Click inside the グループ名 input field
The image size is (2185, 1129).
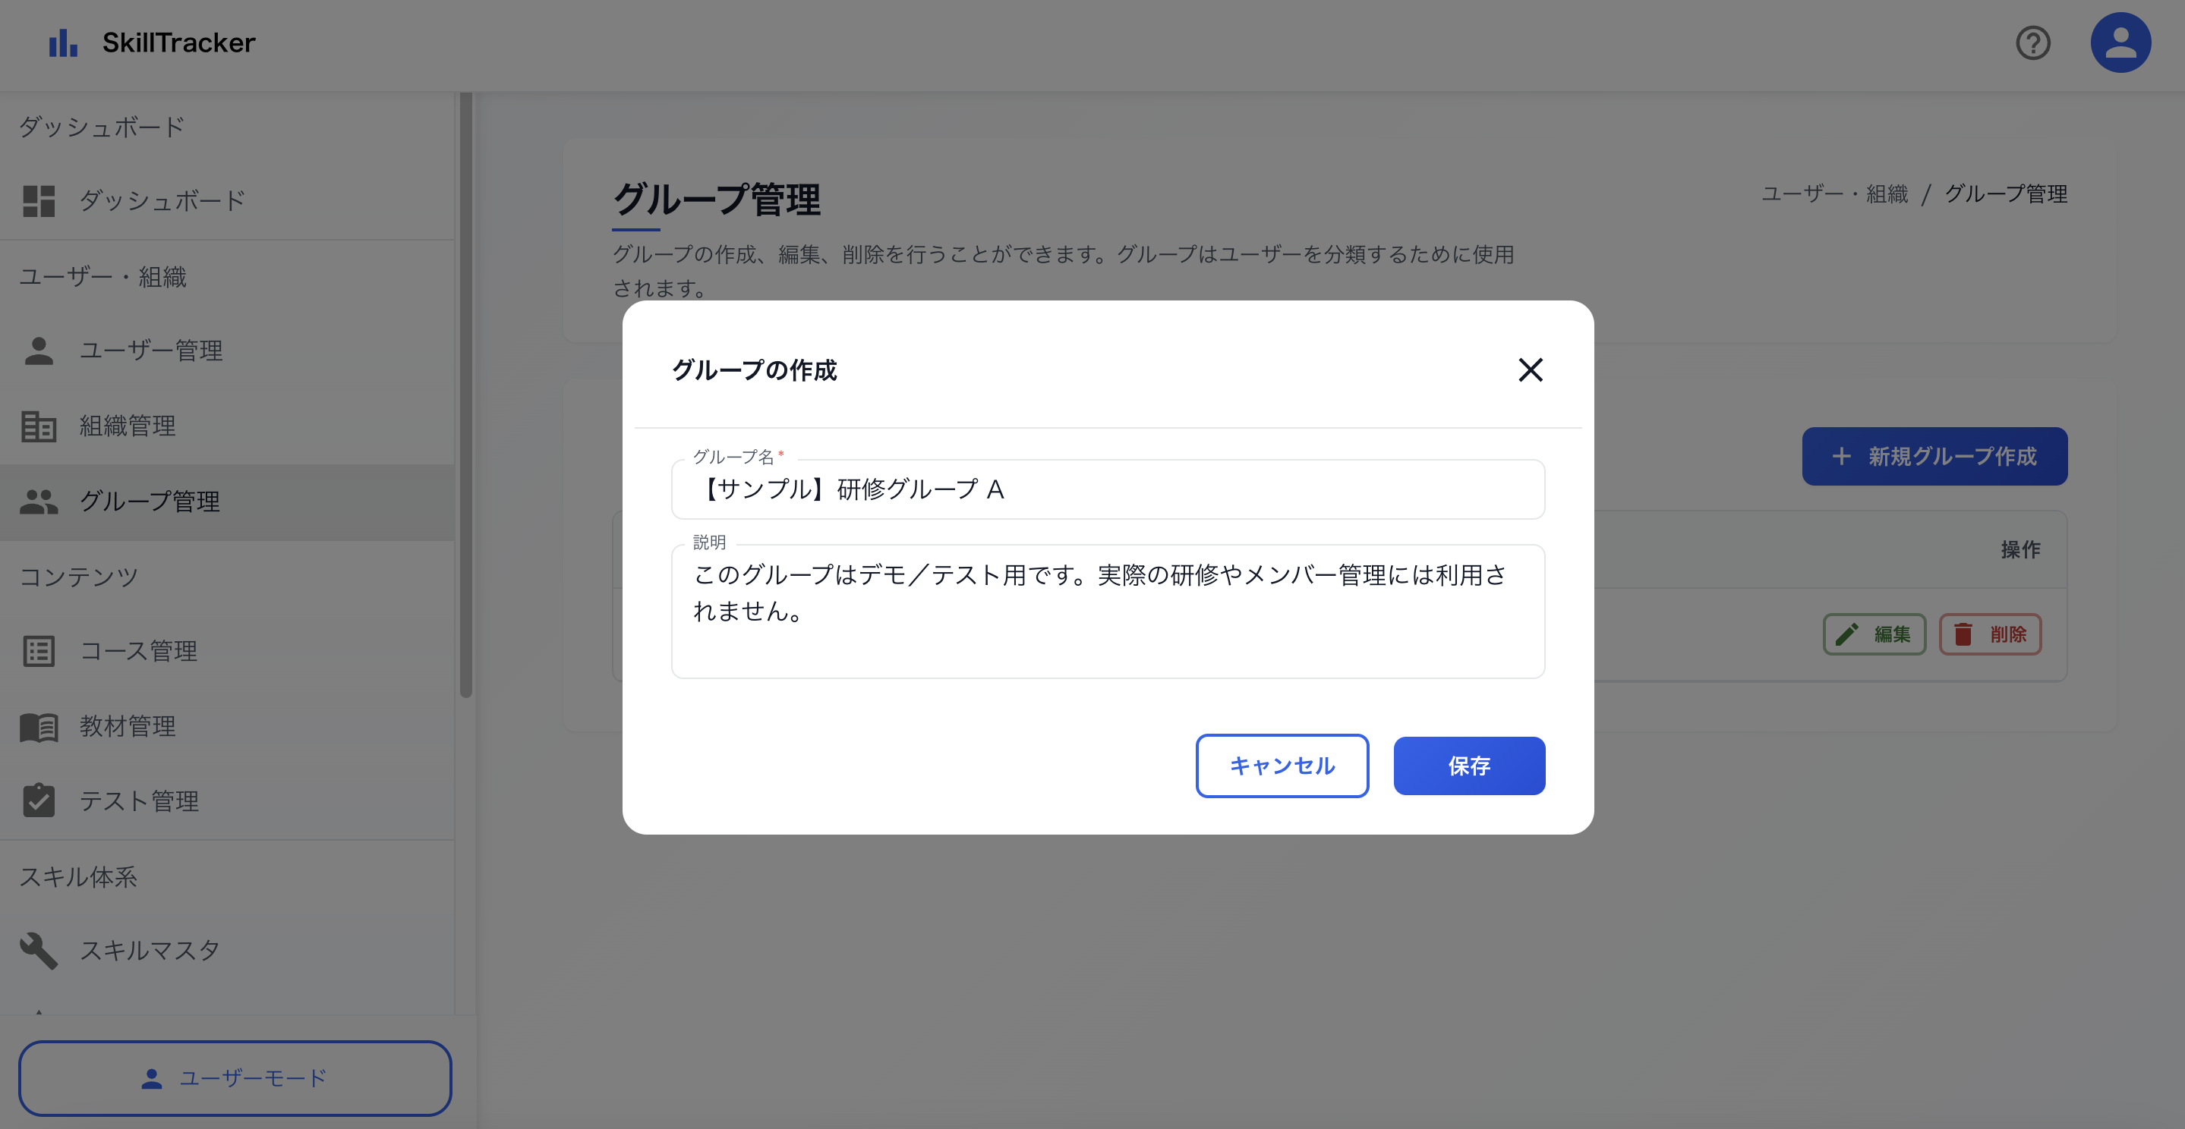point(1107,489)
